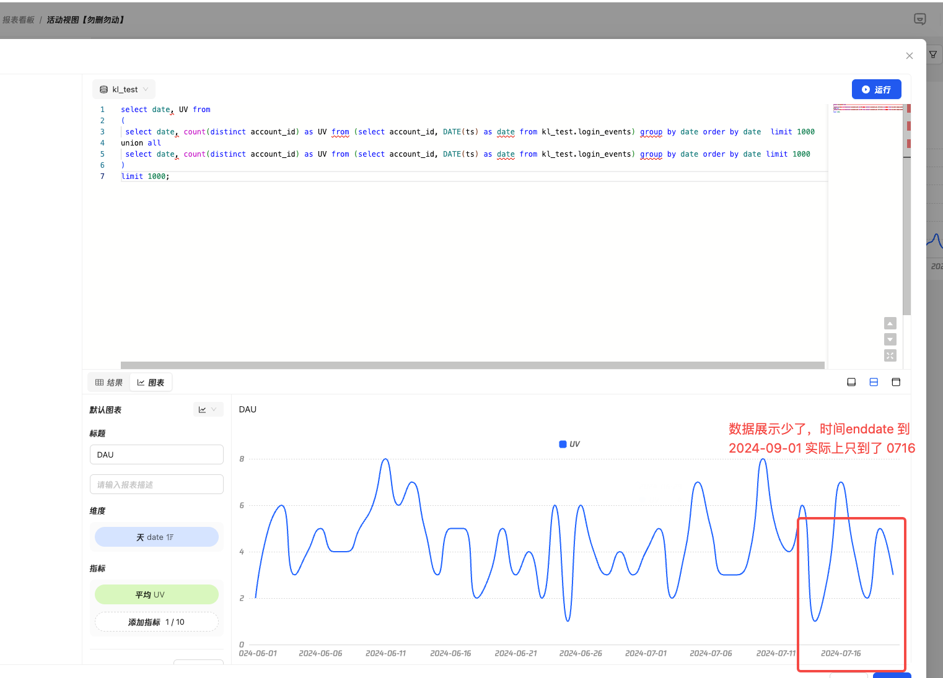Open the kl_test database dropdown
The height and width of the screenshot is (678, 943).
pyautogui.click(x=124, y=89)
